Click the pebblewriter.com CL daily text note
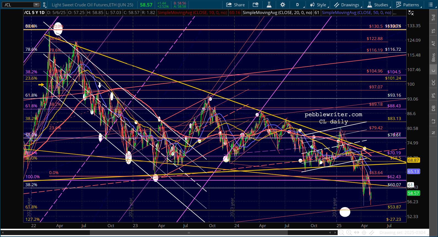Screen dimensions: 438x237 tap(334, 118)
